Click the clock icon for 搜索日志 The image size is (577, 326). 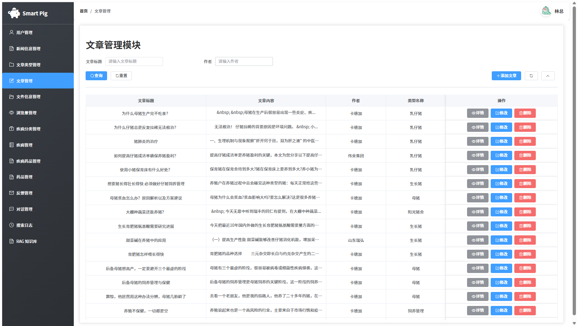11,225
